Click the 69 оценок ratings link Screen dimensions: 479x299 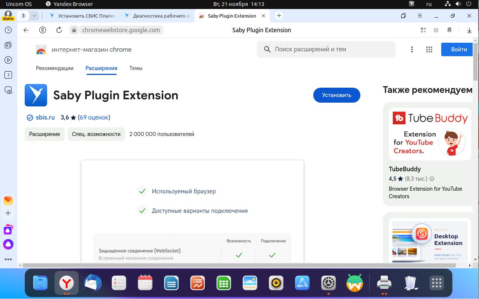tap(94, 117)
